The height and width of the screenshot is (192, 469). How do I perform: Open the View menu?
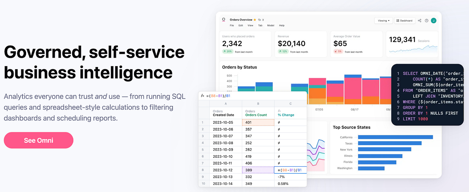tap(250, 25)
